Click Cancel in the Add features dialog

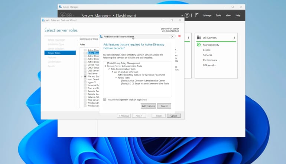pyautogui.click(x=164, y=106)
